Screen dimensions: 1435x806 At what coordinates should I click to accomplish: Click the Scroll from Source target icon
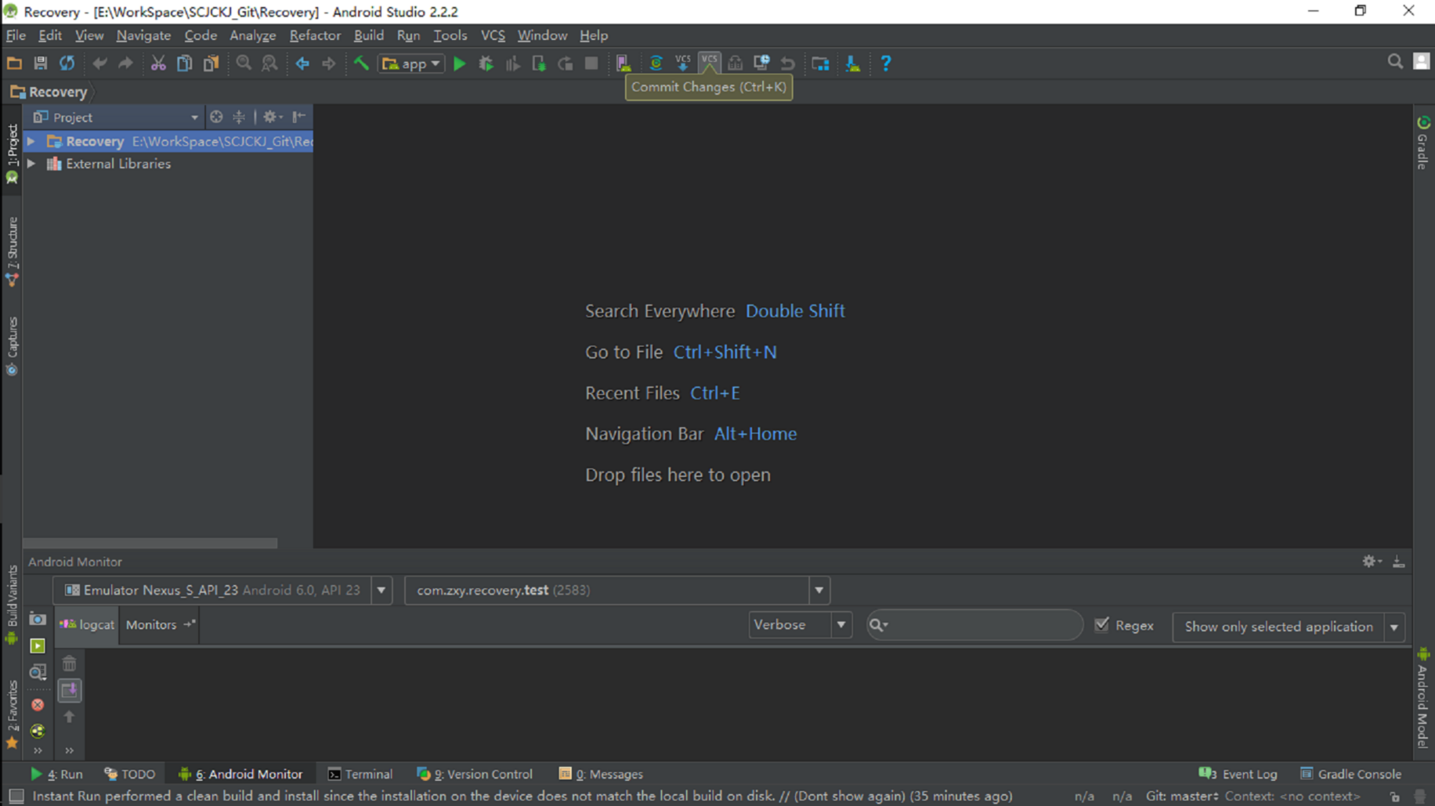click(216, 117)
